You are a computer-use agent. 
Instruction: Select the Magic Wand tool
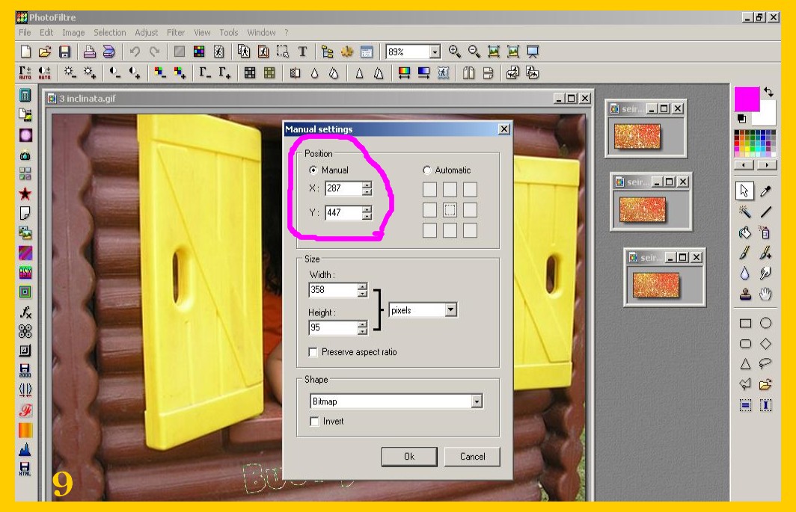pyautogui.click(x=744, y=212)
